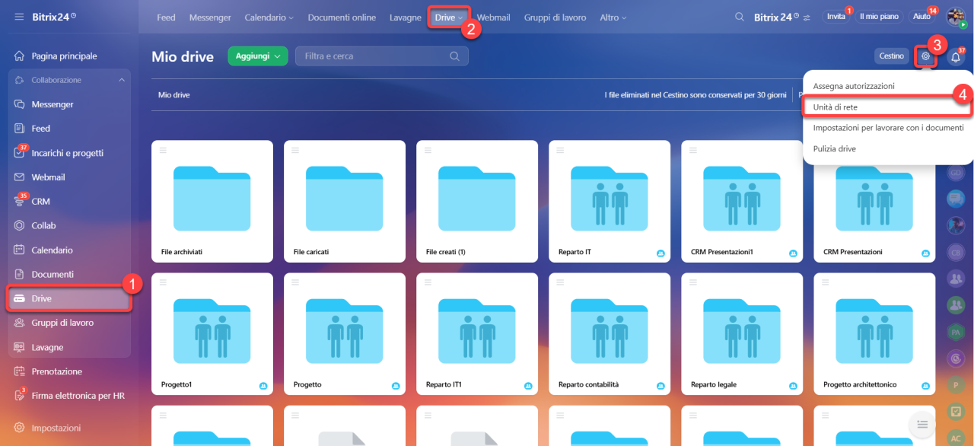Open the hamburger menu beside the Bitrix24 logo

pos(19,17)
